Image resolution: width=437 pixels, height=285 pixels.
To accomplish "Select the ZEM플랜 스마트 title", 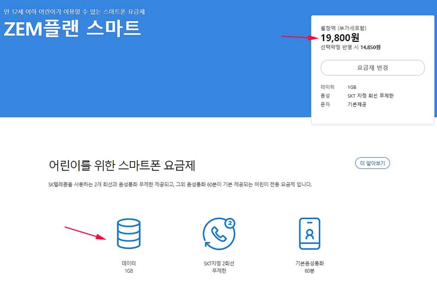I will point(73,29).
